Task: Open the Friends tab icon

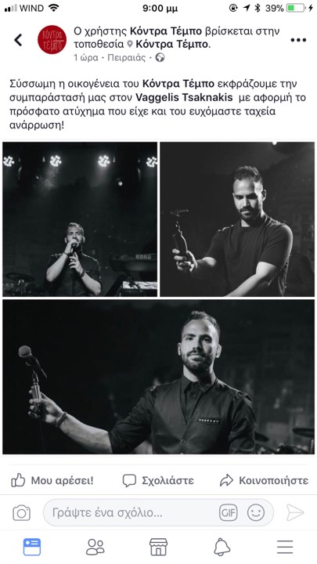Action: [x=95, y=547]
